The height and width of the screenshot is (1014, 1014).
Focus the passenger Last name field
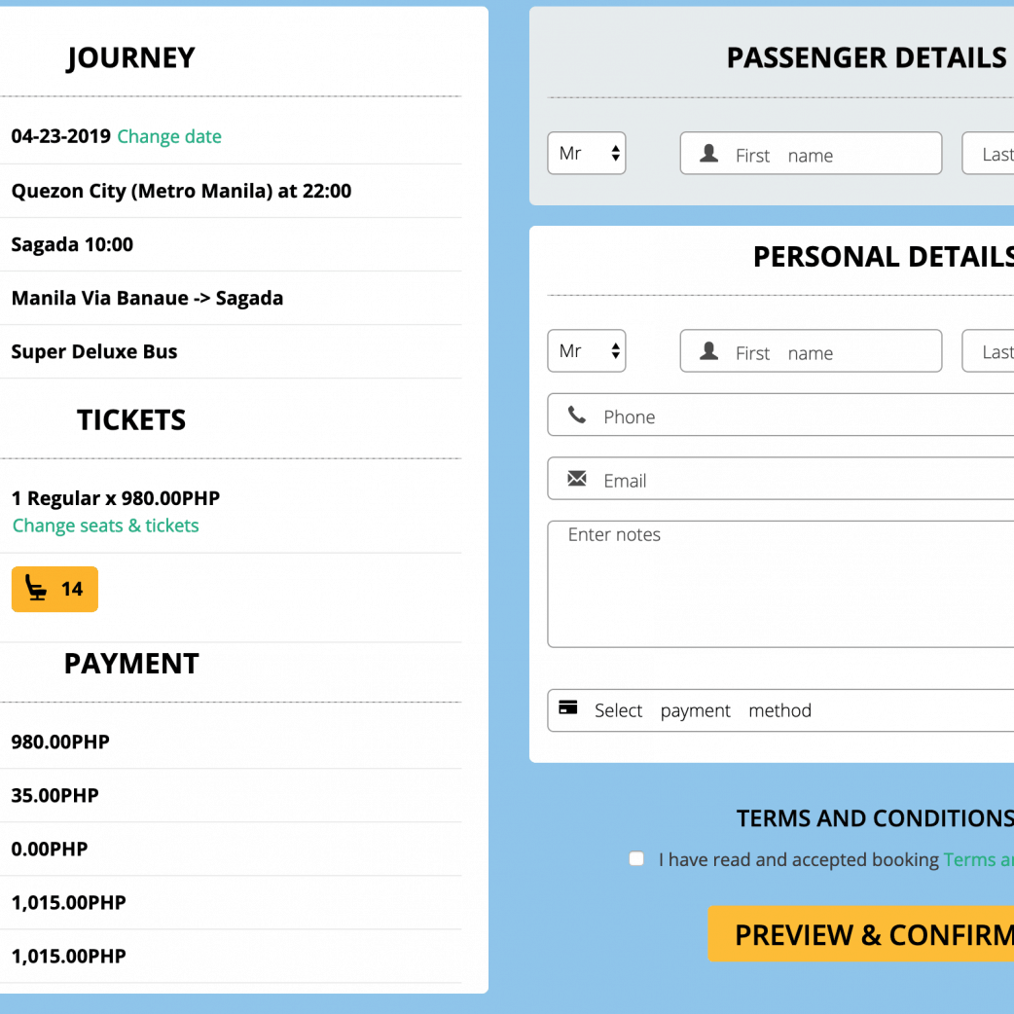pos(993,155)
